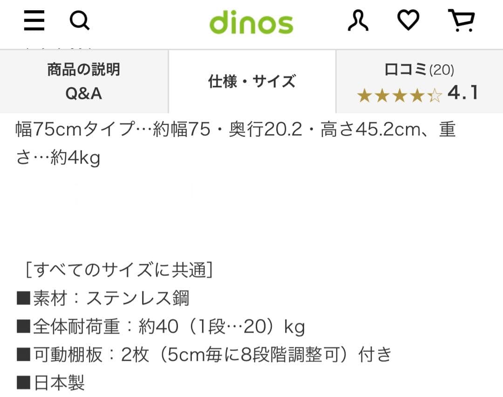The image size is (503, 397).
Task: Tap the favorites heart in the header
Action: coord(408,21)
